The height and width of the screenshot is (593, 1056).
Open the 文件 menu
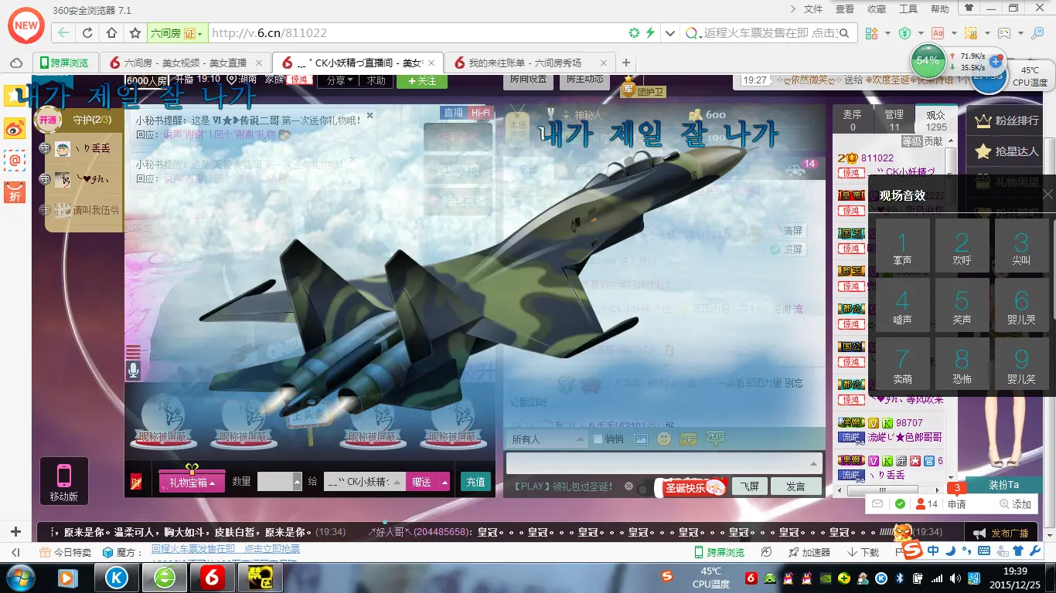(813, 9)
